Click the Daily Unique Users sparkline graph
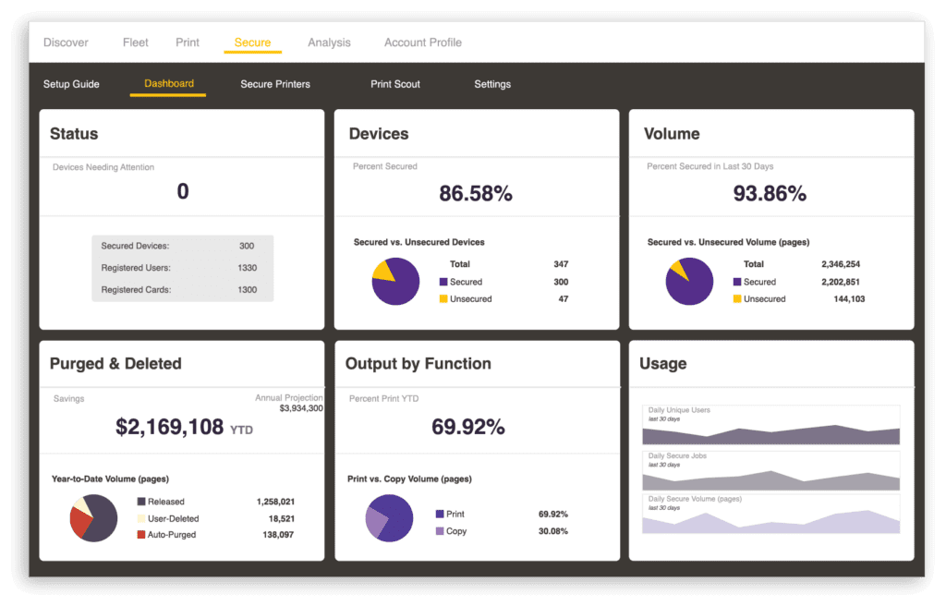Viewport: 946px width, 606px height. [771, 427]
